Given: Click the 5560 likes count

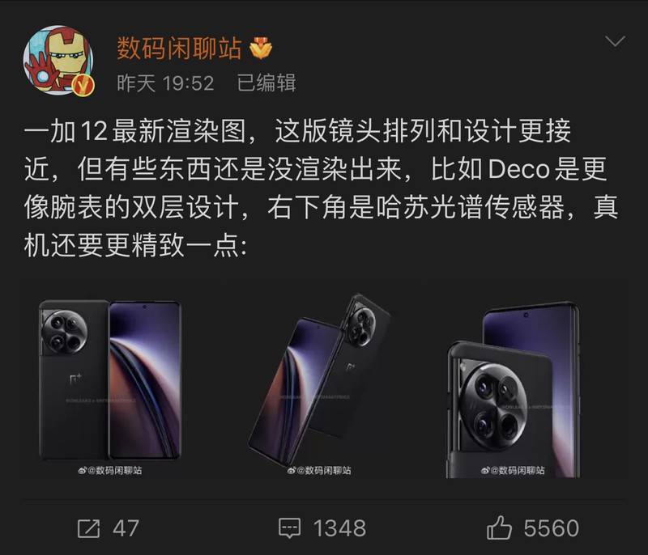Looking at the screenshot, I should point(552,528).
